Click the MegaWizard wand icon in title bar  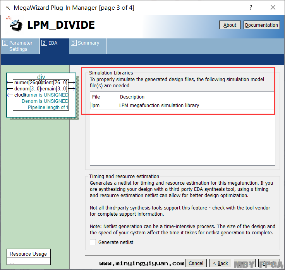point(8,7)
